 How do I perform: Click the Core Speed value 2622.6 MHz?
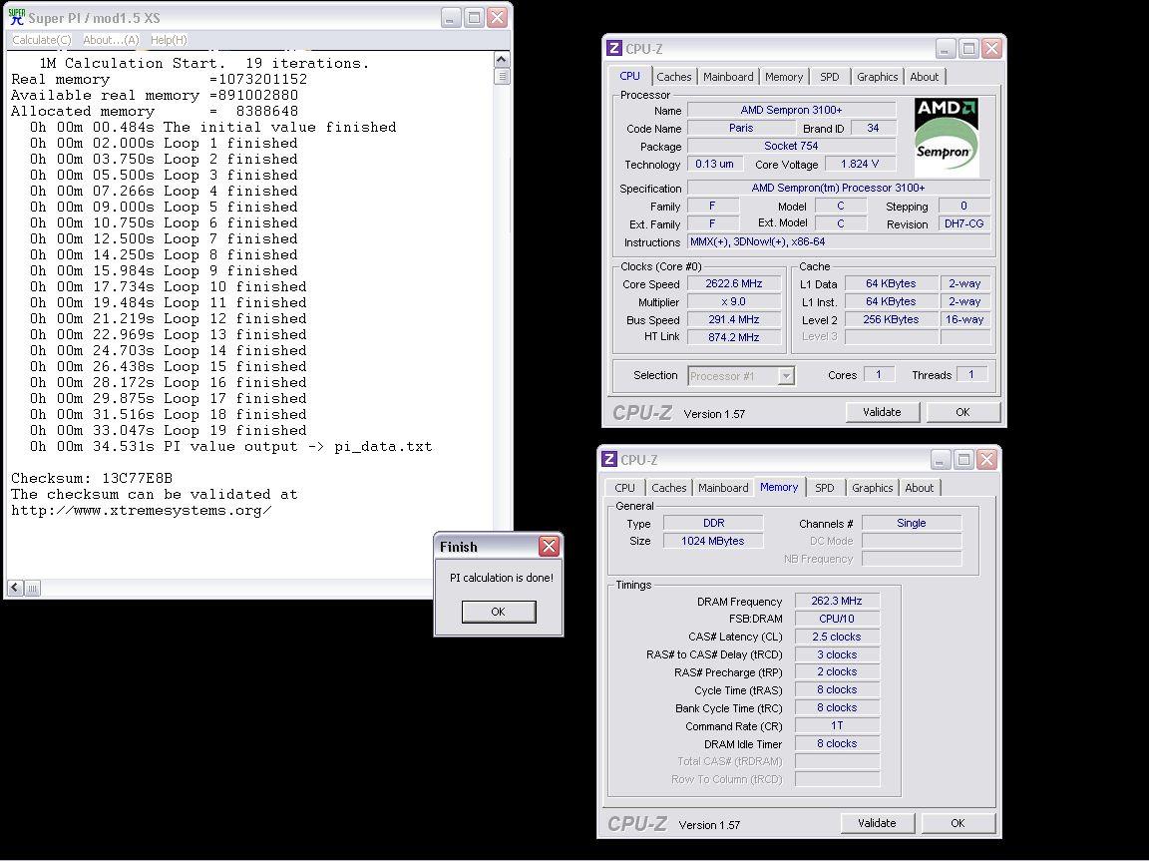pos(734,283)
